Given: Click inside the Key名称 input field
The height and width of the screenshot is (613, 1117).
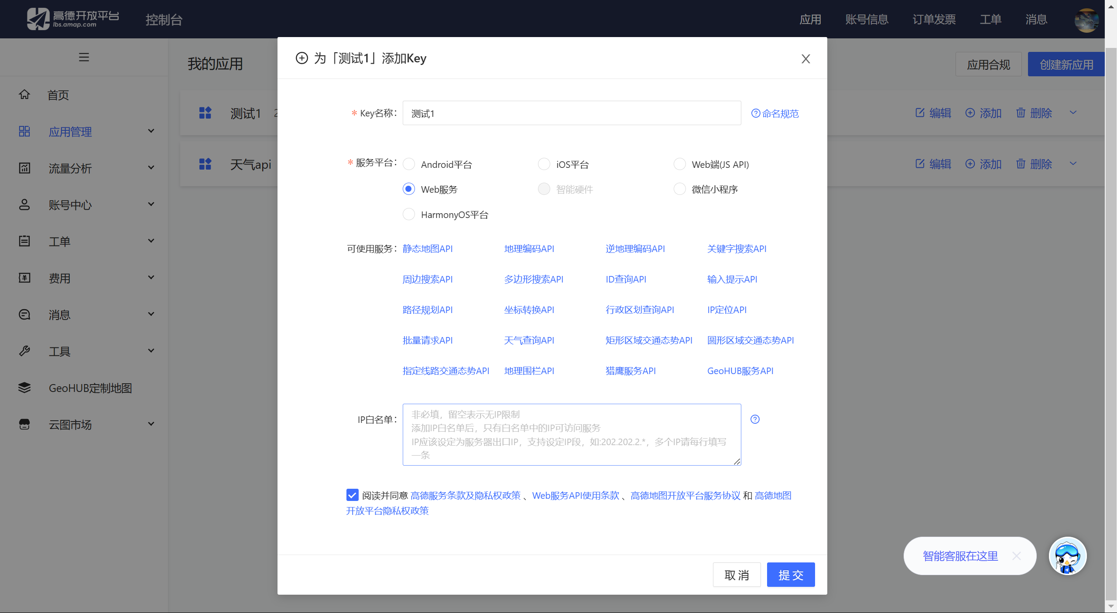Looking at the screenshot, I should pos(571,113).
